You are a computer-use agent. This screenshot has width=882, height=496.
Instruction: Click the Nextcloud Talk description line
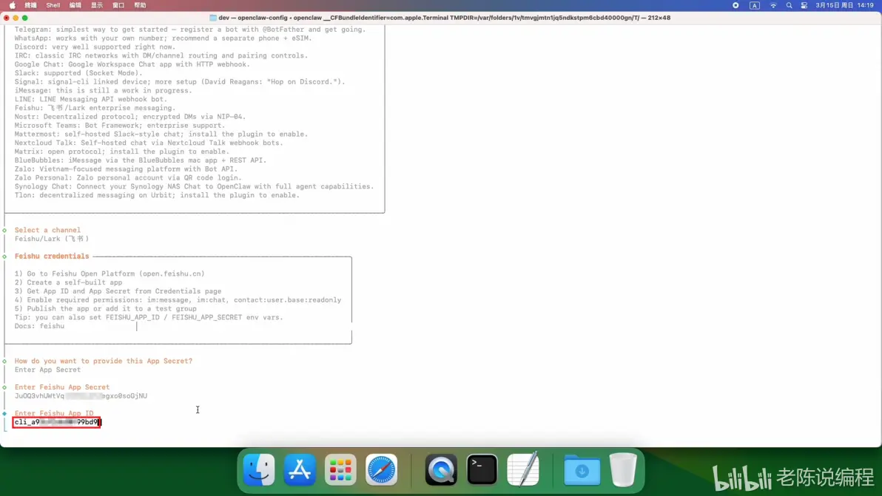(149, 143)
